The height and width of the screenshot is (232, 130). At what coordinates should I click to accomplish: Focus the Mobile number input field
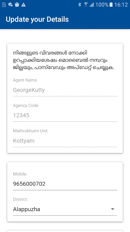[x=65, y=184]
